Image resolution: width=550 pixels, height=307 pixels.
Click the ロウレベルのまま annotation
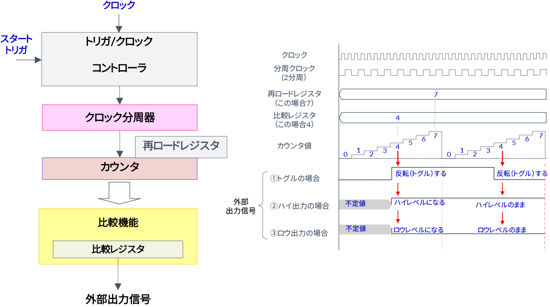tap(502, 230)
